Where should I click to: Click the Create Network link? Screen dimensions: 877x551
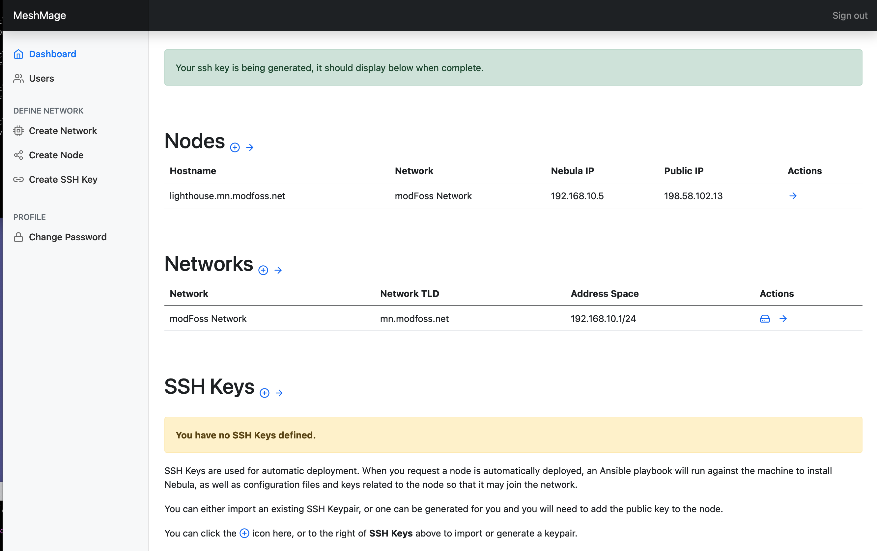(63, 130)
